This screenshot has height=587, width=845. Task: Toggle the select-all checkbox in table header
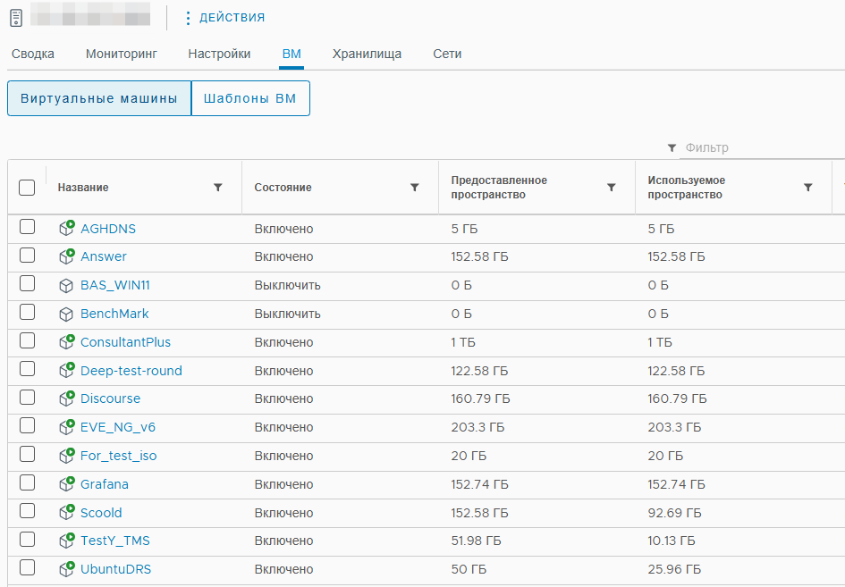(27, 188)
